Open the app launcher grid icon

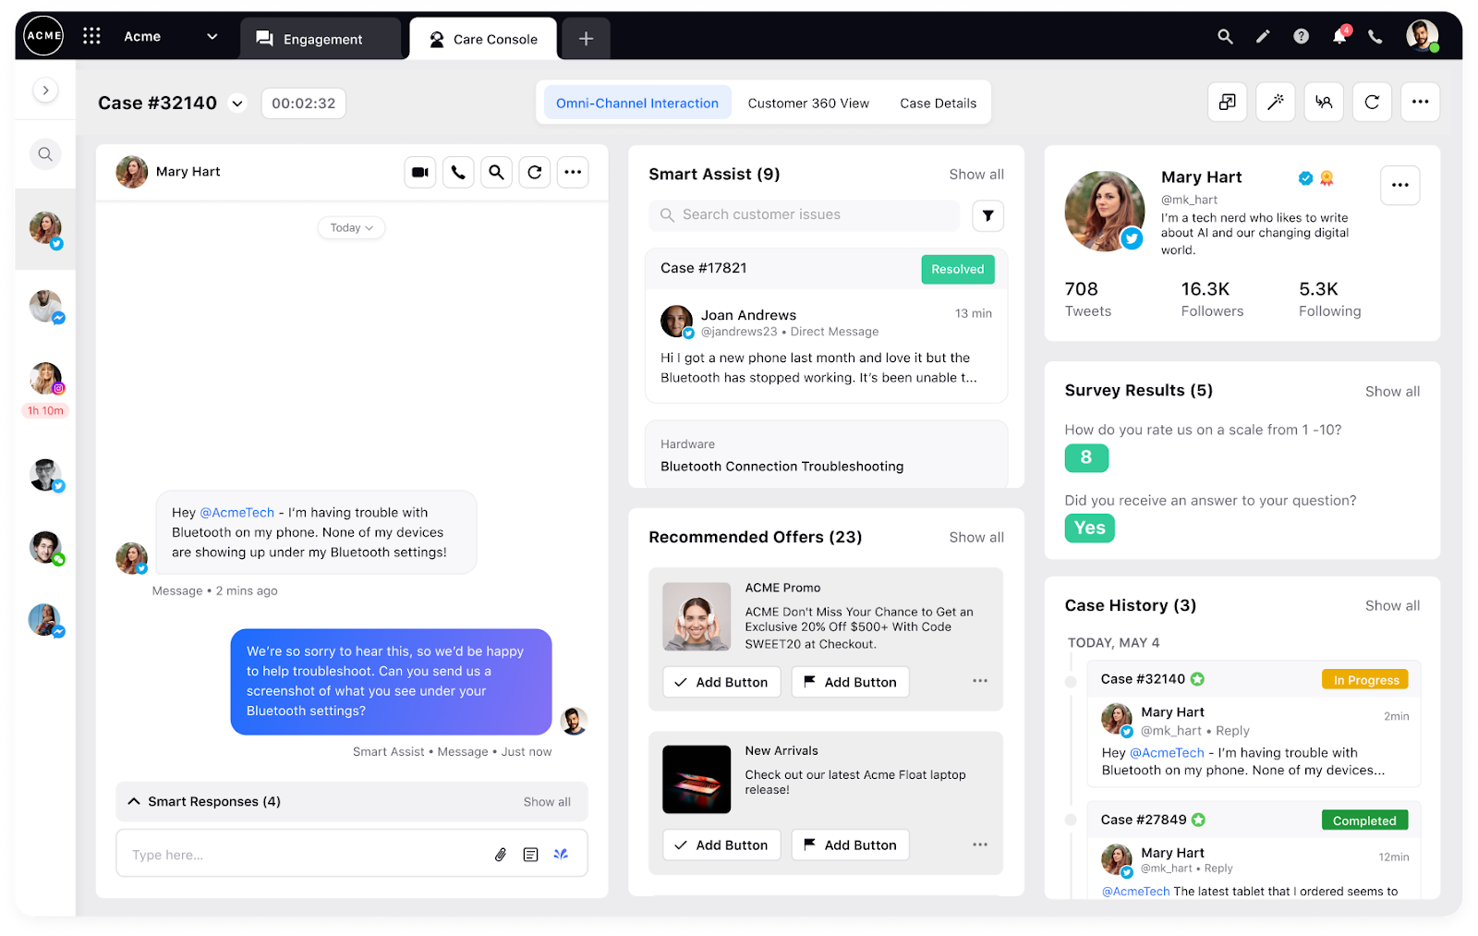pos(91,36)
